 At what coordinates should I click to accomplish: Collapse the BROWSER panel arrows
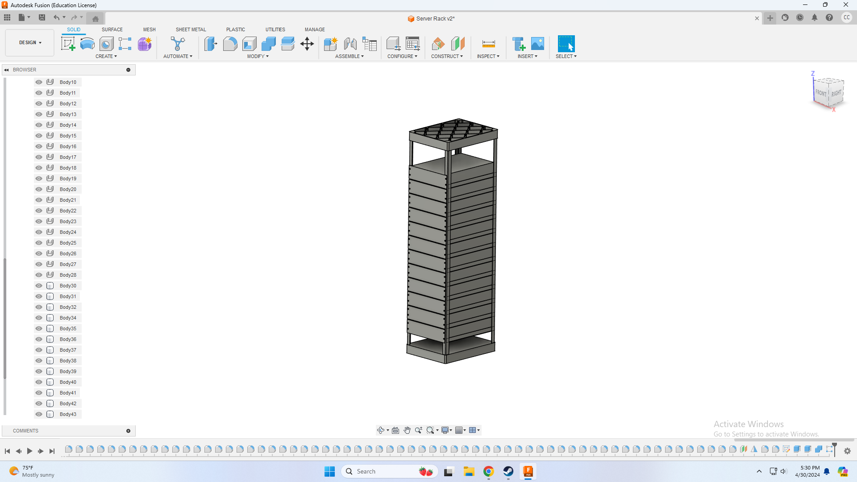tap(7, 70)
